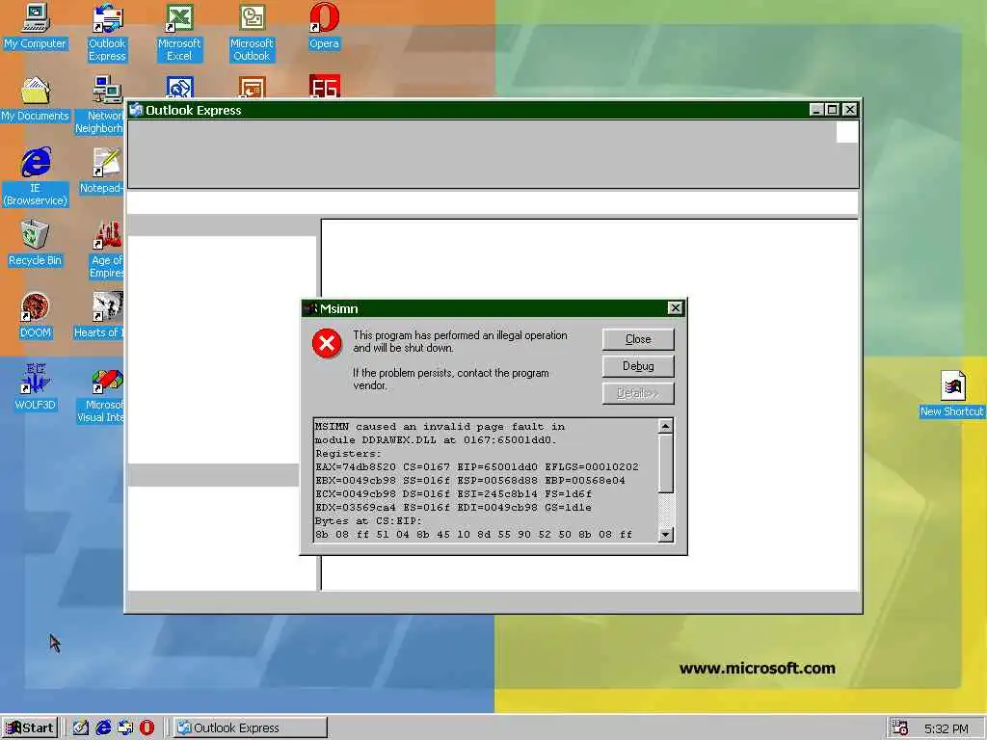Select the red FG shortcut icon on the desktop
Viewport: 987px width, 740px height.
[324, 87]
